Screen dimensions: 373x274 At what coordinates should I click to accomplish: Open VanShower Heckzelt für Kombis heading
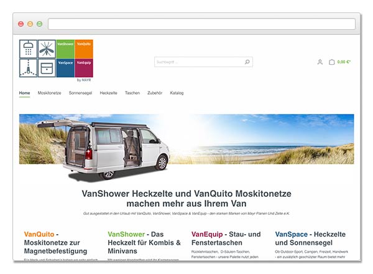click(x=144, y=242)
